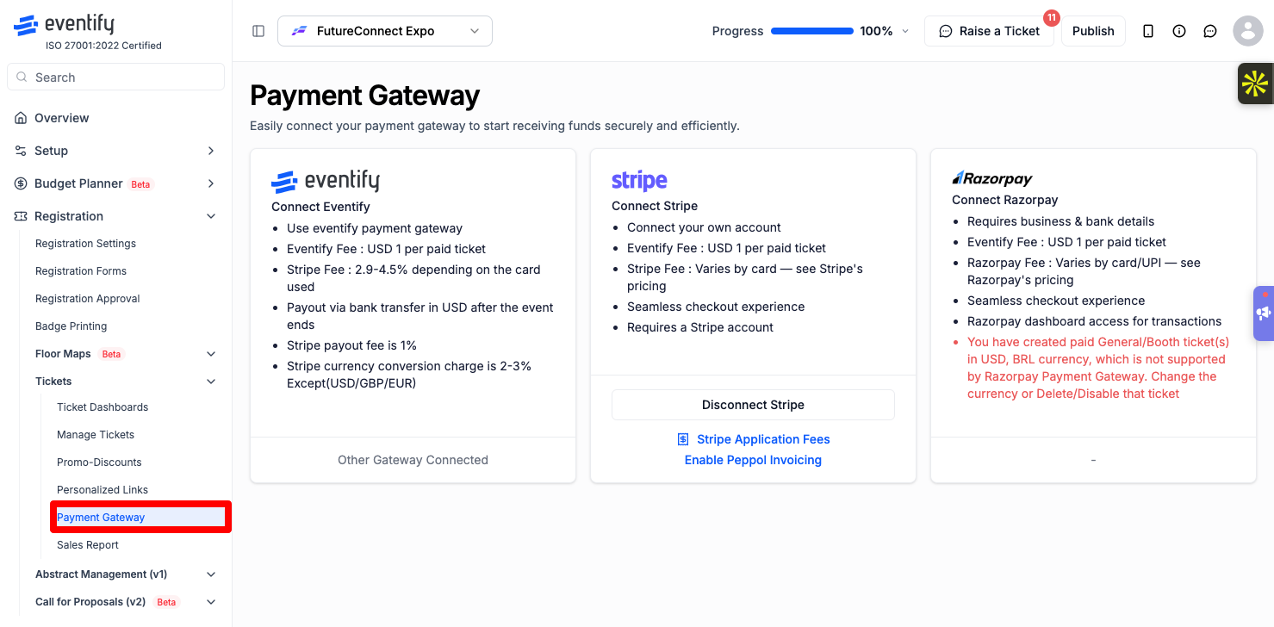Viewport: 1274px width, 627px height.
Task: Open the purple announcements side widget
Action: [x=1264, y=313]
